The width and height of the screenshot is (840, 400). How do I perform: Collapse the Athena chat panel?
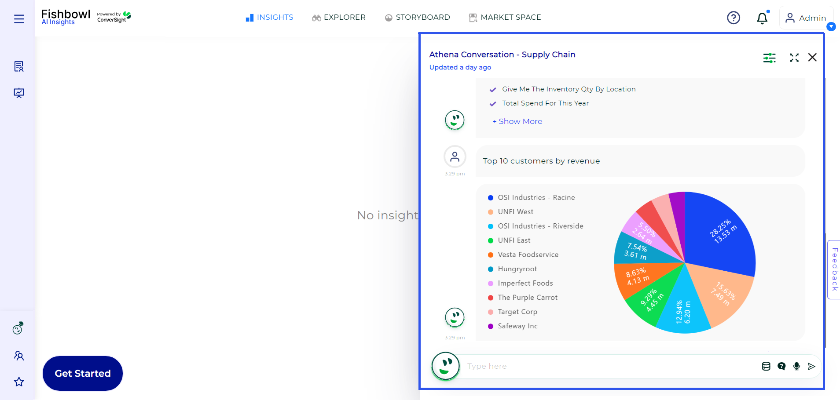[794, 58]
